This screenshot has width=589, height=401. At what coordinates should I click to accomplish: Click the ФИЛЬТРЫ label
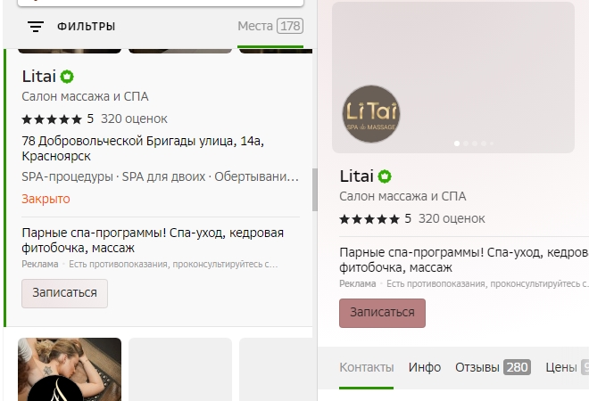pyautogui.click(x=86, y=27)
